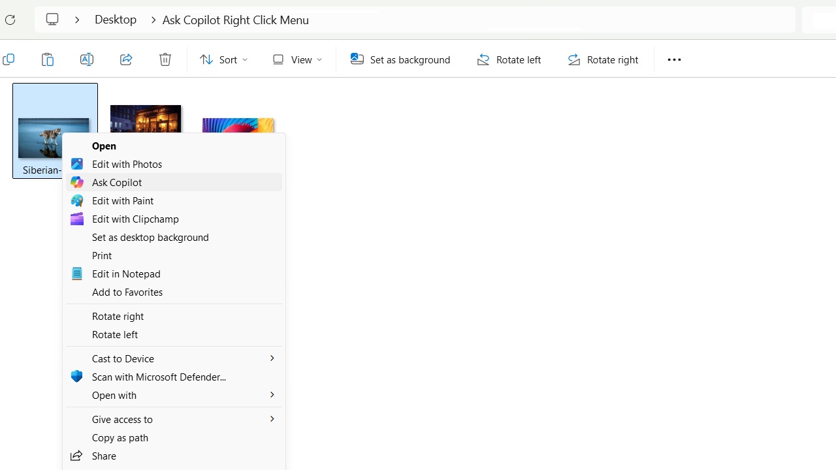Open the Desktop breadcrumb link
836x470 pixels.
click(115, 20)
